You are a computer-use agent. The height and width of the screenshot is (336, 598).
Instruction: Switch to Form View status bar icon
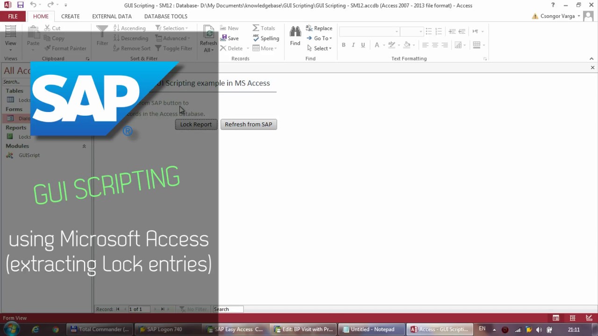(x=556, y=318)
